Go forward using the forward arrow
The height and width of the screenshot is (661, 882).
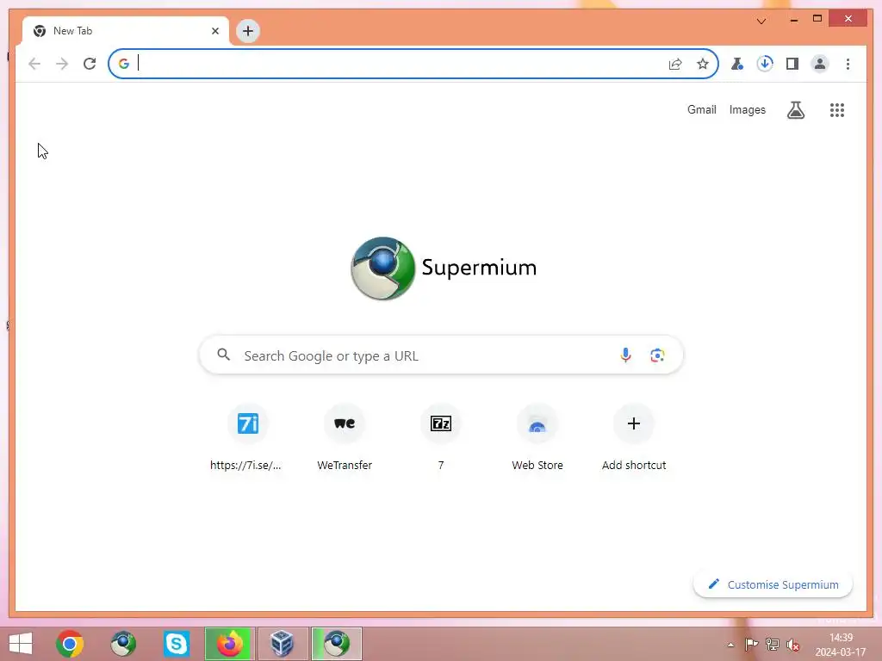62,64
